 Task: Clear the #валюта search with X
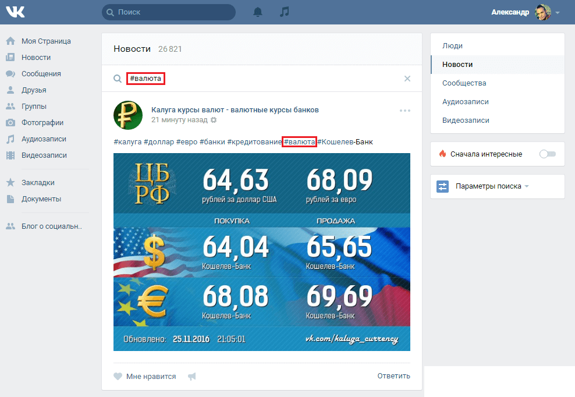(x=407, y=79)
